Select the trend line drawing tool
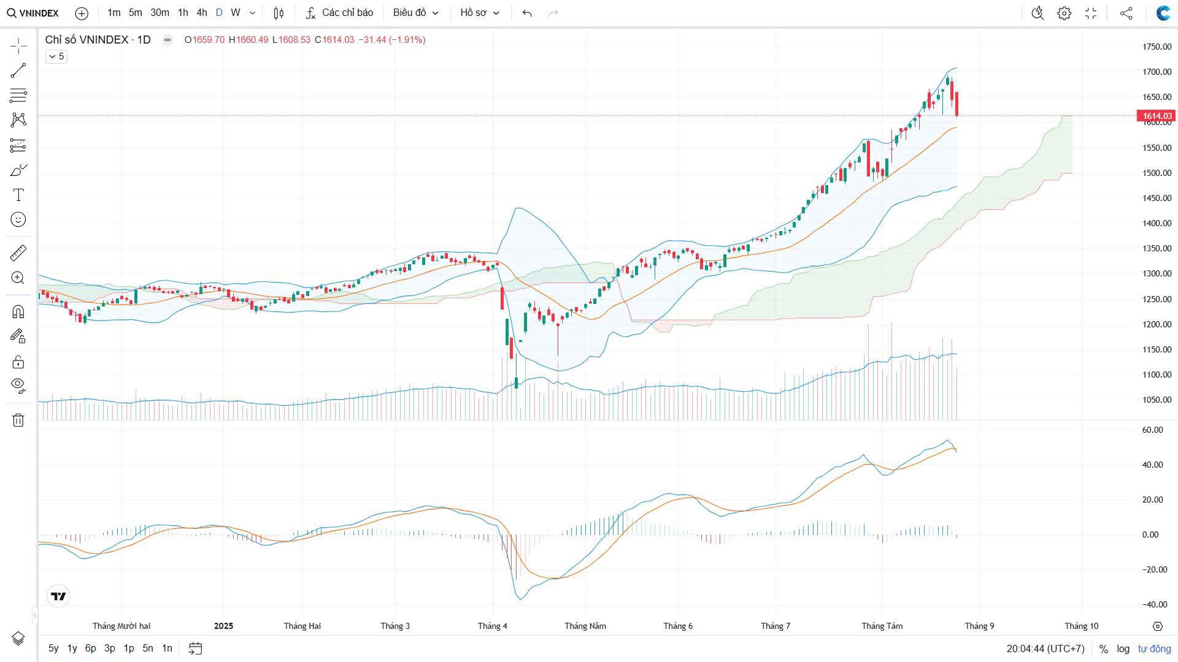The height and width of the screenshot is (662, 1178). pyautogui.click(x=18, y=70)
